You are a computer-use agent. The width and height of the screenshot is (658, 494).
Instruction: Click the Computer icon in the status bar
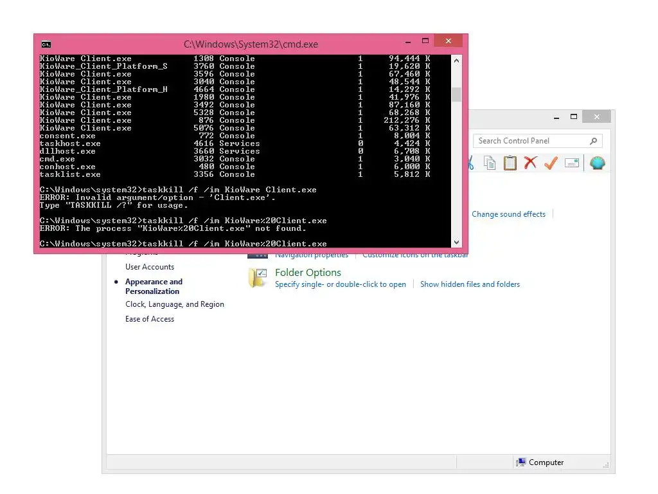(x=520, y=462)
